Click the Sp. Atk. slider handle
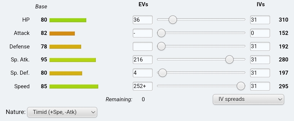This screenshot has height=121, width=294. 229,59
